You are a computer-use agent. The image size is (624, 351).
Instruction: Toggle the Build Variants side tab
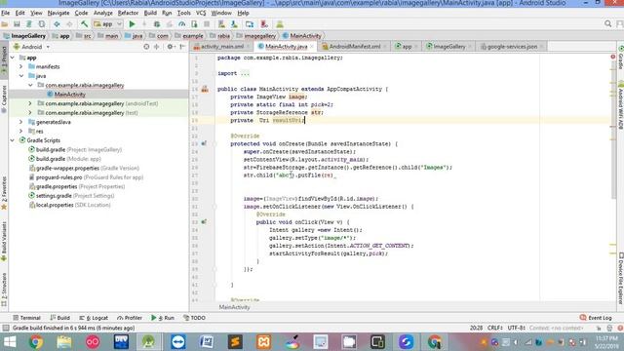[x=4, y=241]
